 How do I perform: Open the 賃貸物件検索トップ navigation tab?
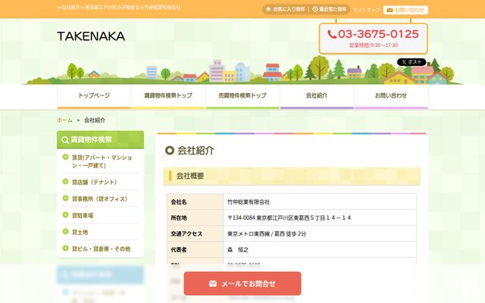click(168, 96)
